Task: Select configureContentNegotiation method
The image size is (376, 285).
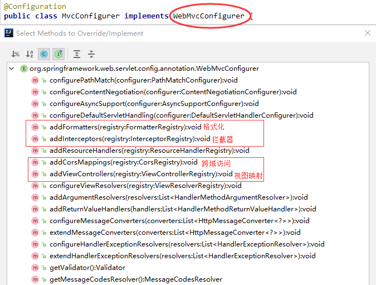Action: pos(173,92)
